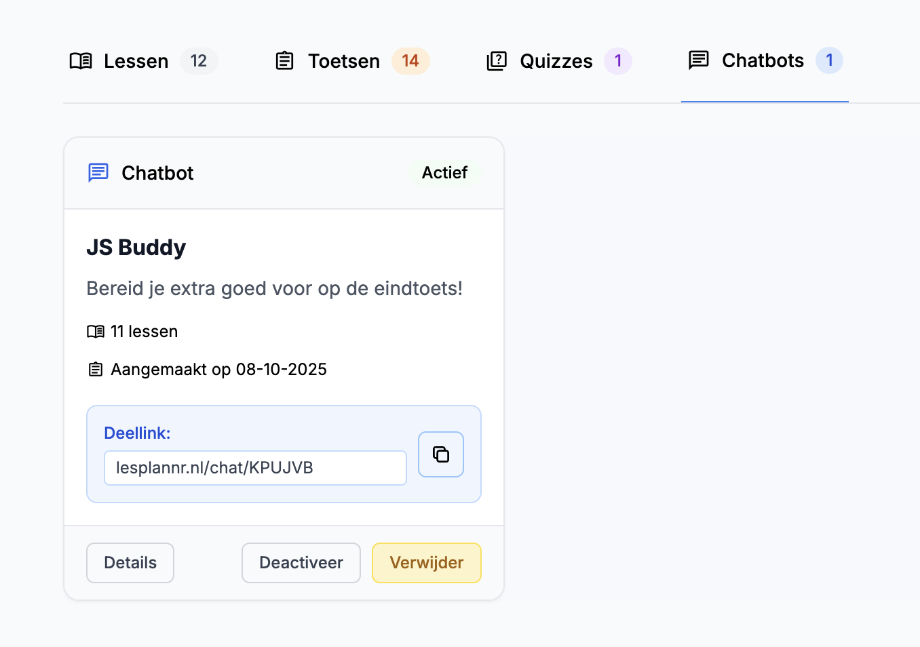Click the clipboard icon beside Toetsen

click(x=285, y=61)
